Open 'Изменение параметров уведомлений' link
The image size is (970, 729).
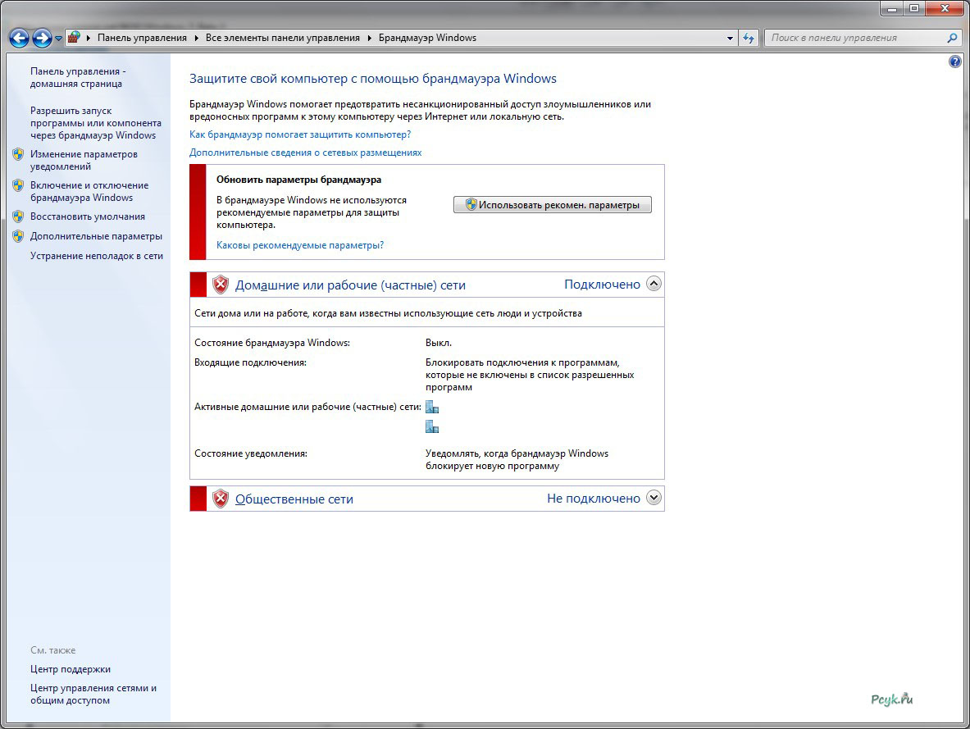(84, 160)
